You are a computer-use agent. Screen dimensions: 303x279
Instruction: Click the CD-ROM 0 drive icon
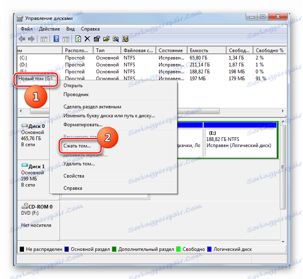(x=25, y=206)
